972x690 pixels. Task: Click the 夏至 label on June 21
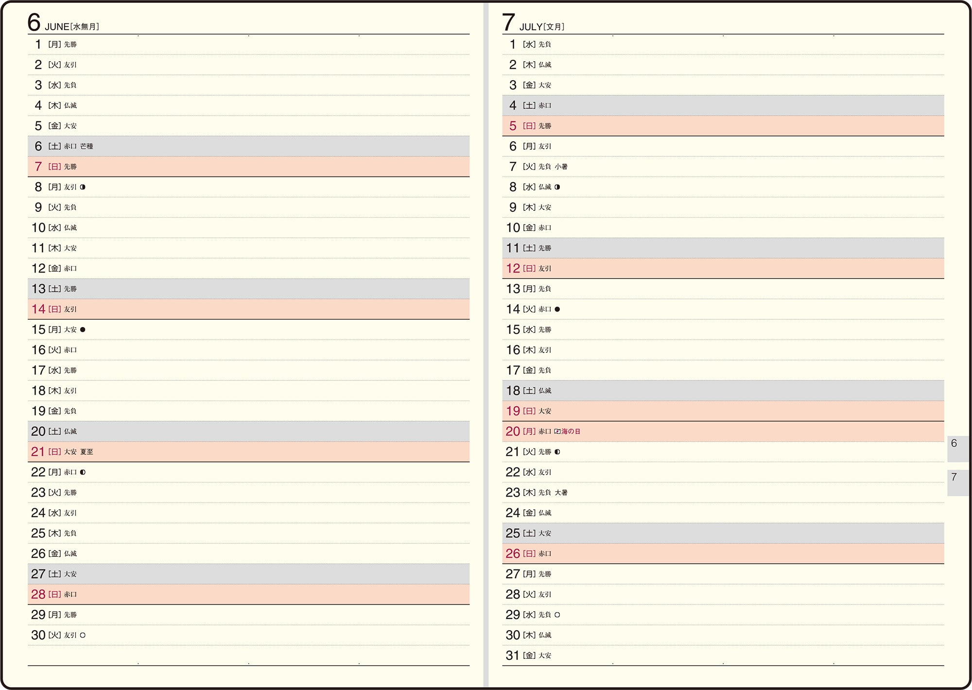[87, 452]
